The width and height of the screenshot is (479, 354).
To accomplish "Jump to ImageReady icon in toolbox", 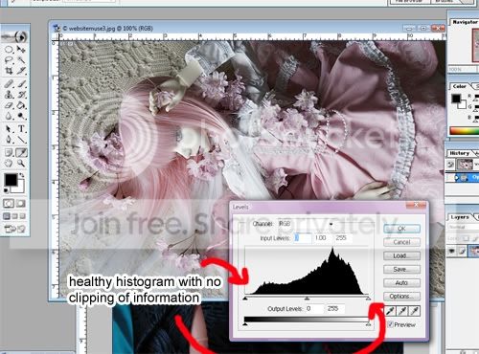I will (15, 229).
